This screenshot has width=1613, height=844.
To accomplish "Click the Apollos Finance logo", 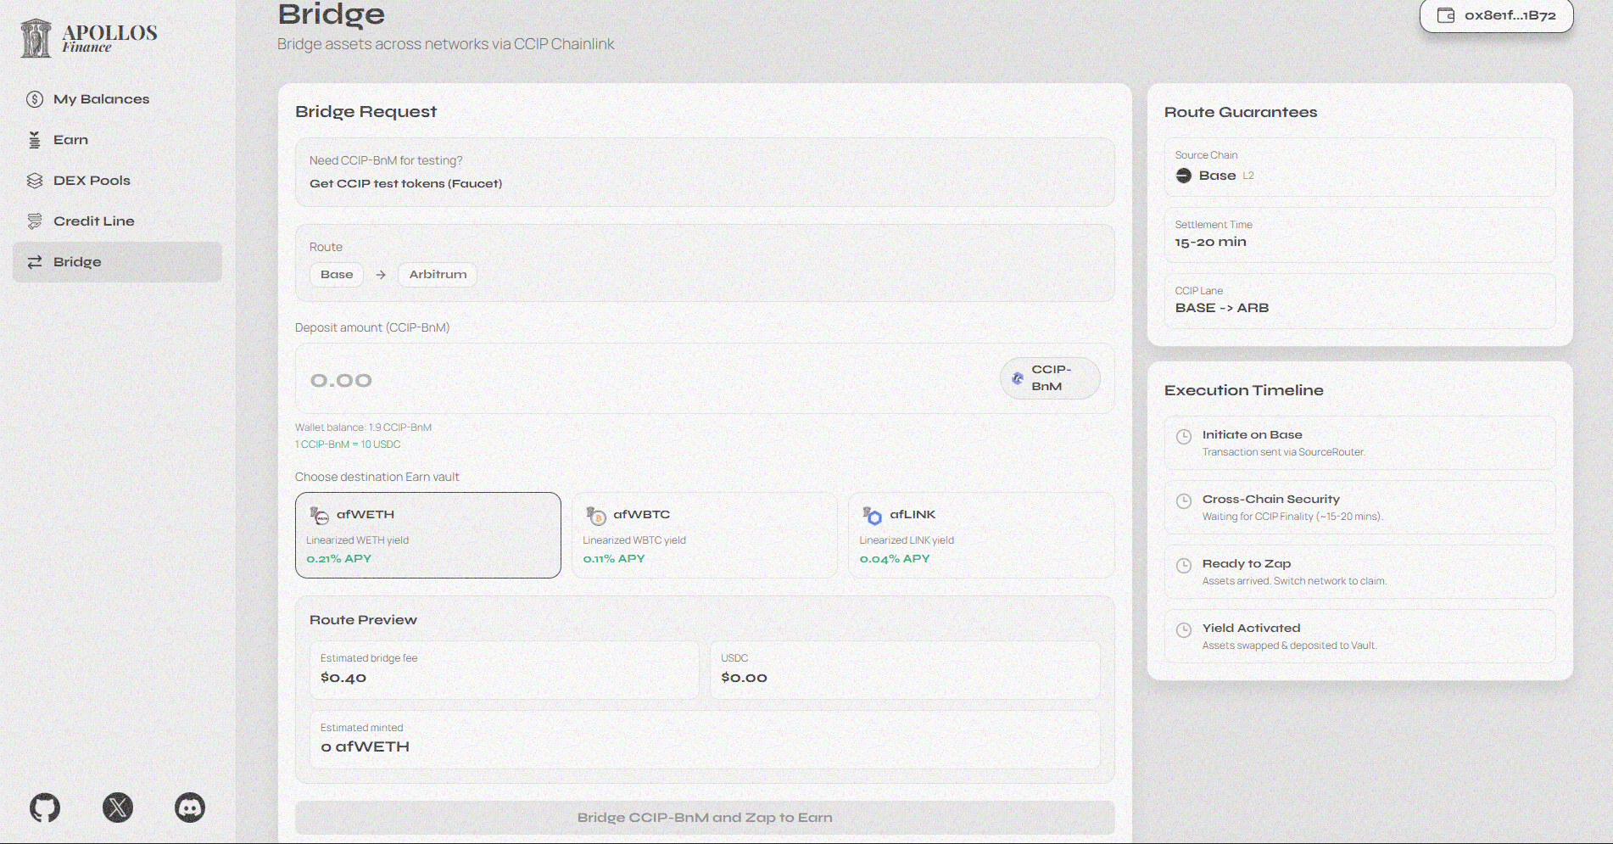I will pyautogui.click(x=89, y=38).
